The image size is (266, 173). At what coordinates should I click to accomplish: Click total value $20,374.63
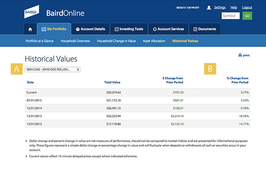tap(114, 92)
